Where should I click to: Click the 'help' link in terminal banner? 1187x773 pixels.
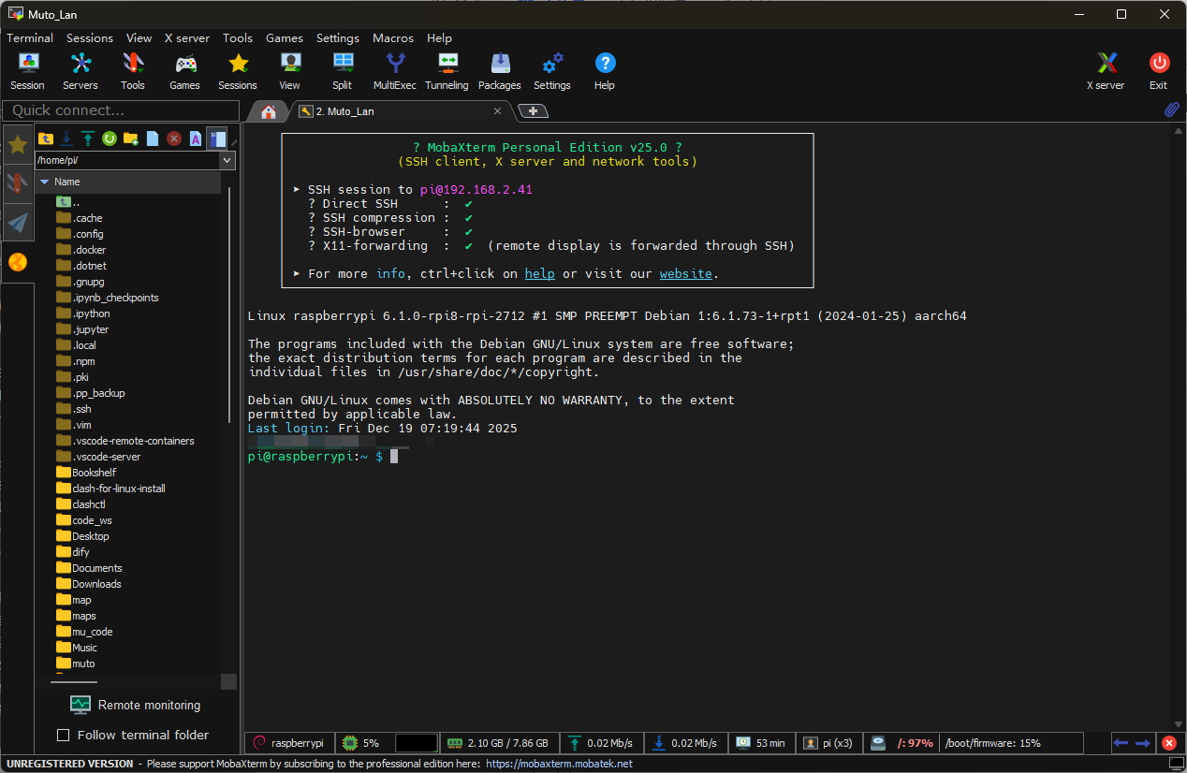point(539,274)
